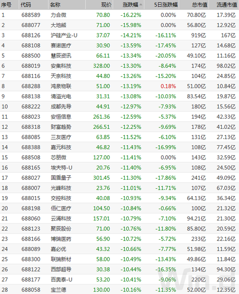Select stock name 光峰科技

pos(61,188)
